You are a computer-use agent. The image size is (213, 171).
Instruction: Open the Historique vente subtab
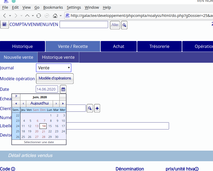[58, 57]
